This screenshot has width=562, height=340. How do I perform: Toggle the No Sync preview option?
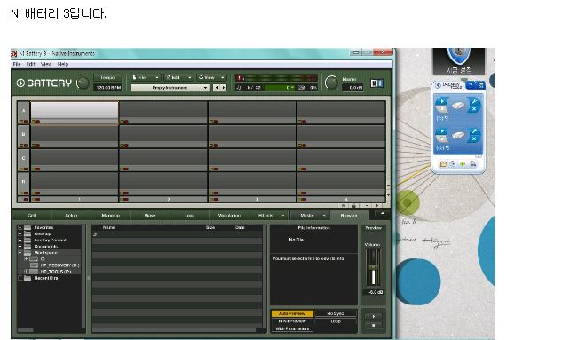(336, 313)
